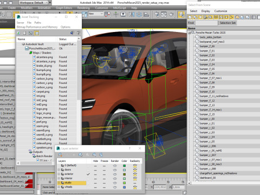Click the Name column header in Asset Tracking

[37, 39]
